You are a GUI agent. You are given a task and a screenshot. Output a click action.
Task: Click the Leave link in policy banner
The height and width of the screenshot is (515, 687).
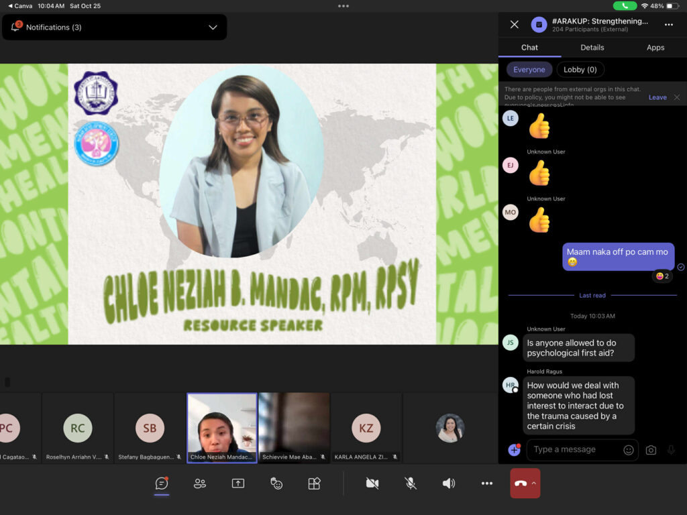pyautogui.click(x=657, y=97)
